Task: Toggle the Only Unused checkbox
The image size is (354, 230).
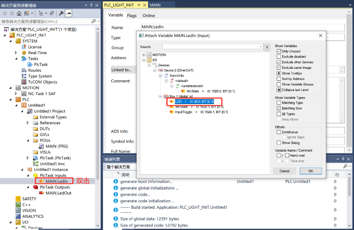Action: point(278,52)
